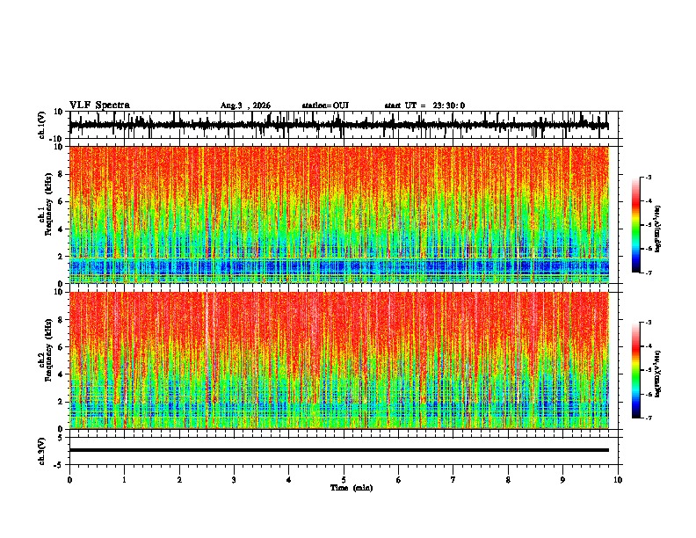This screenshot has width=696, height=538.
Task: Click the Time (min) axis label
Action: click(352, 488)
